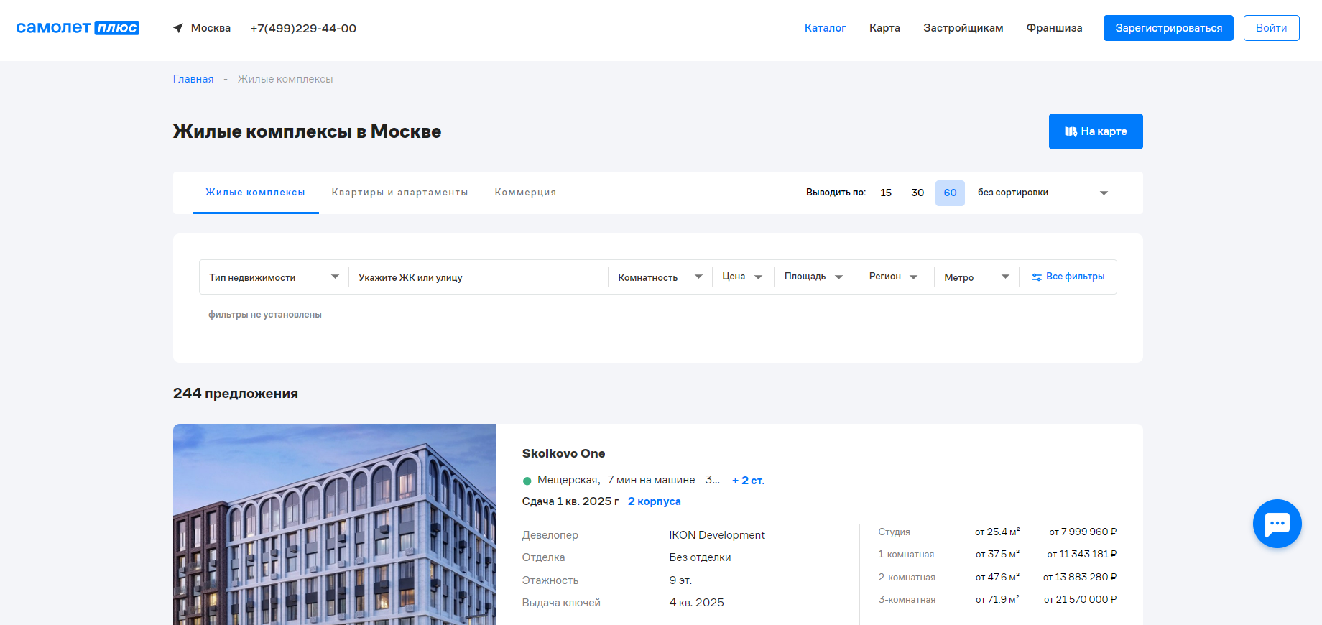This screenshot has height=625, width=1322.
Task: Open the без сортировки sorting dropdown
Action: (x=1042, y=193)
